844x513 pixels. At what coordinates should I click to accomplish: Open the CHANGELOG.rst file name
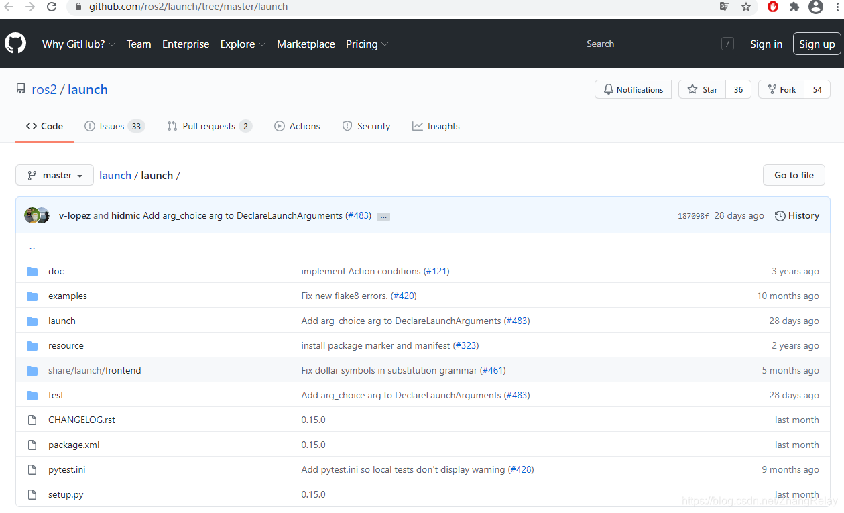(x=82, y=420)
